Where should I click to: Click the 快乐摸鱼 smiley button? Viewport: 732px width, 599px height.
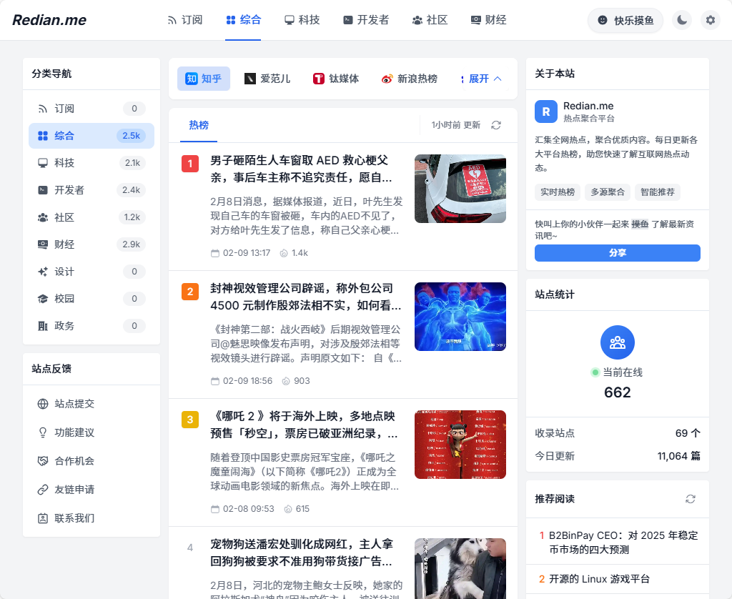(x=625, y=20)
